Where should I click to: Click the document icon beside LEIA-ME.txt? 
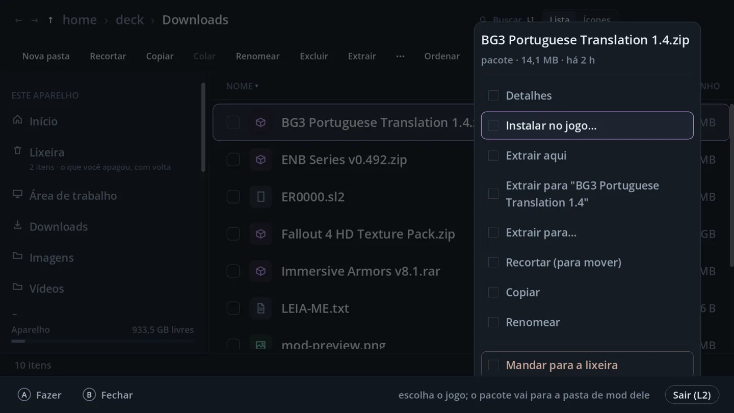pos(260,308)
